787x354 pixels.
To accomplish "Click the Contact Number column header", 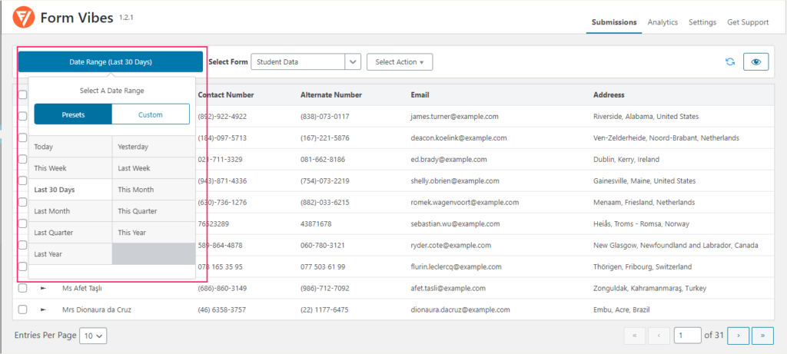I will point(226,94).
